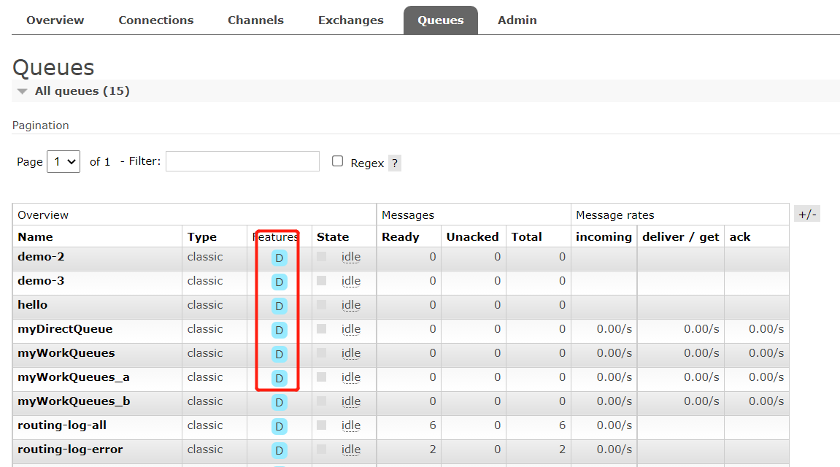The width and height of the screenshot is (840, 467).
Task: Click the idle state of demo-2
Action: 351,257
